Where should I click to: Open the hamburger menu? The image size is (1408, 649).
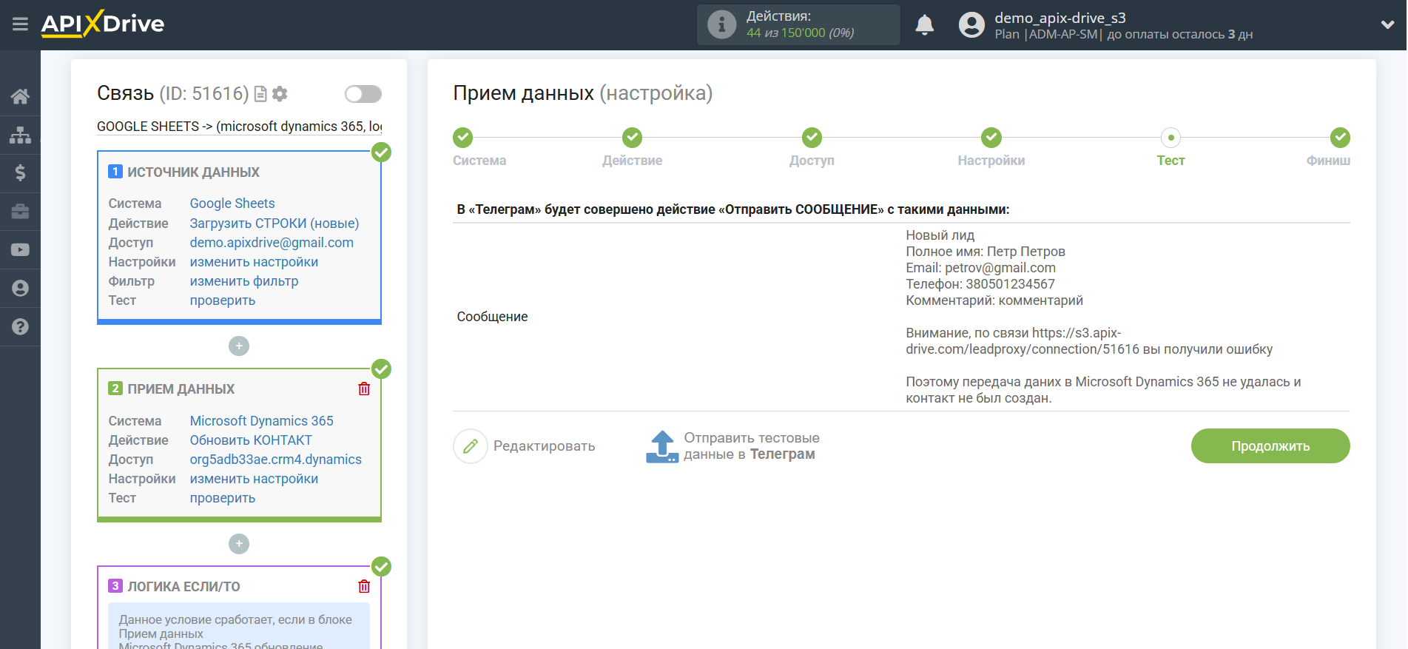click(20, 24)
